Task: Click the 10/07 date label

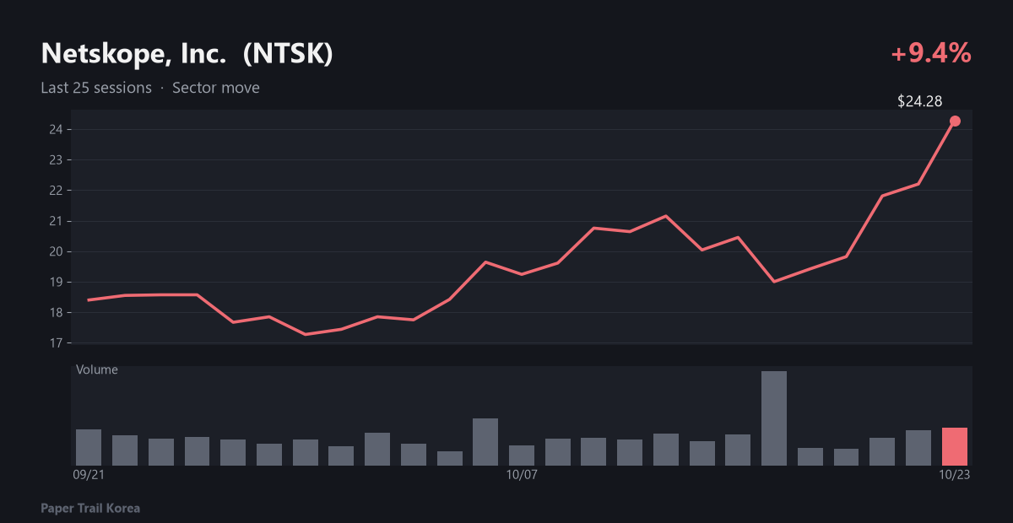Action: pos(522,475)
